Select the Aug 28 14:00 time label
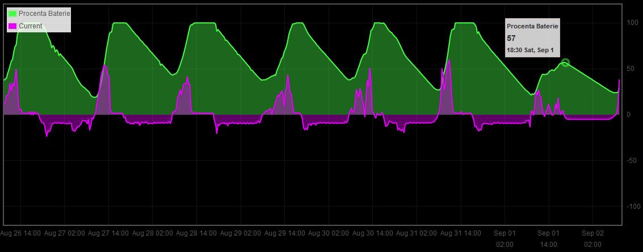 196,233
